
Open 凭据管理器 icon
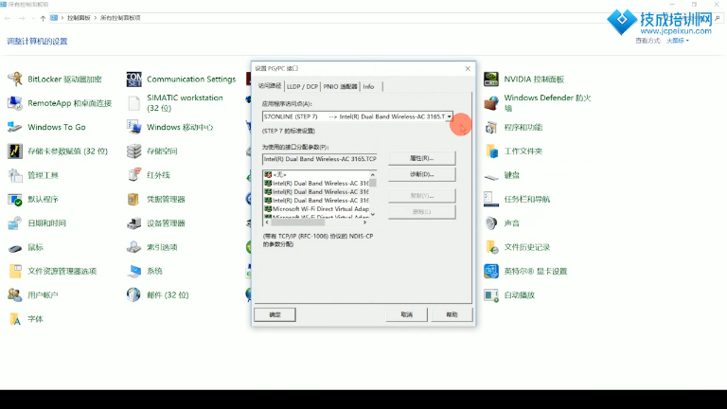pos(134,200)
